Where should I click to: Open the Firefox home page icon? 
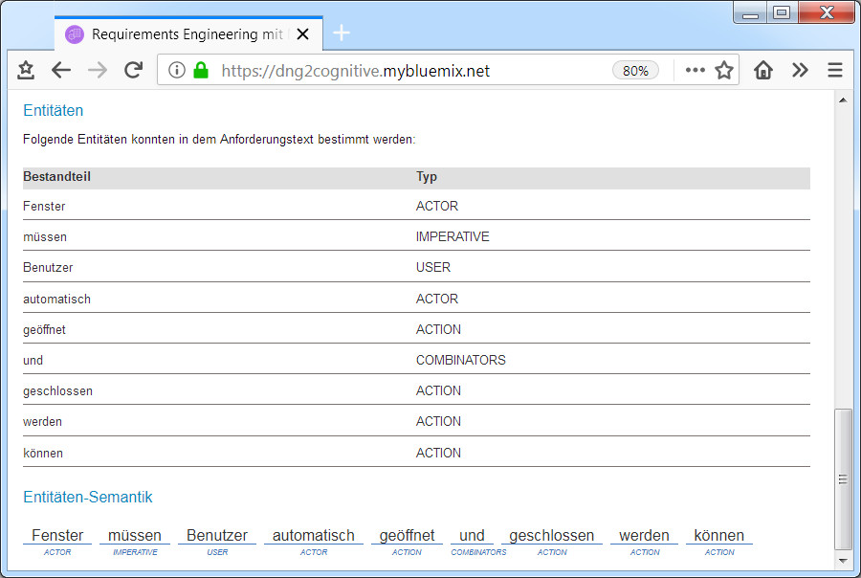[x=762, y=70]
